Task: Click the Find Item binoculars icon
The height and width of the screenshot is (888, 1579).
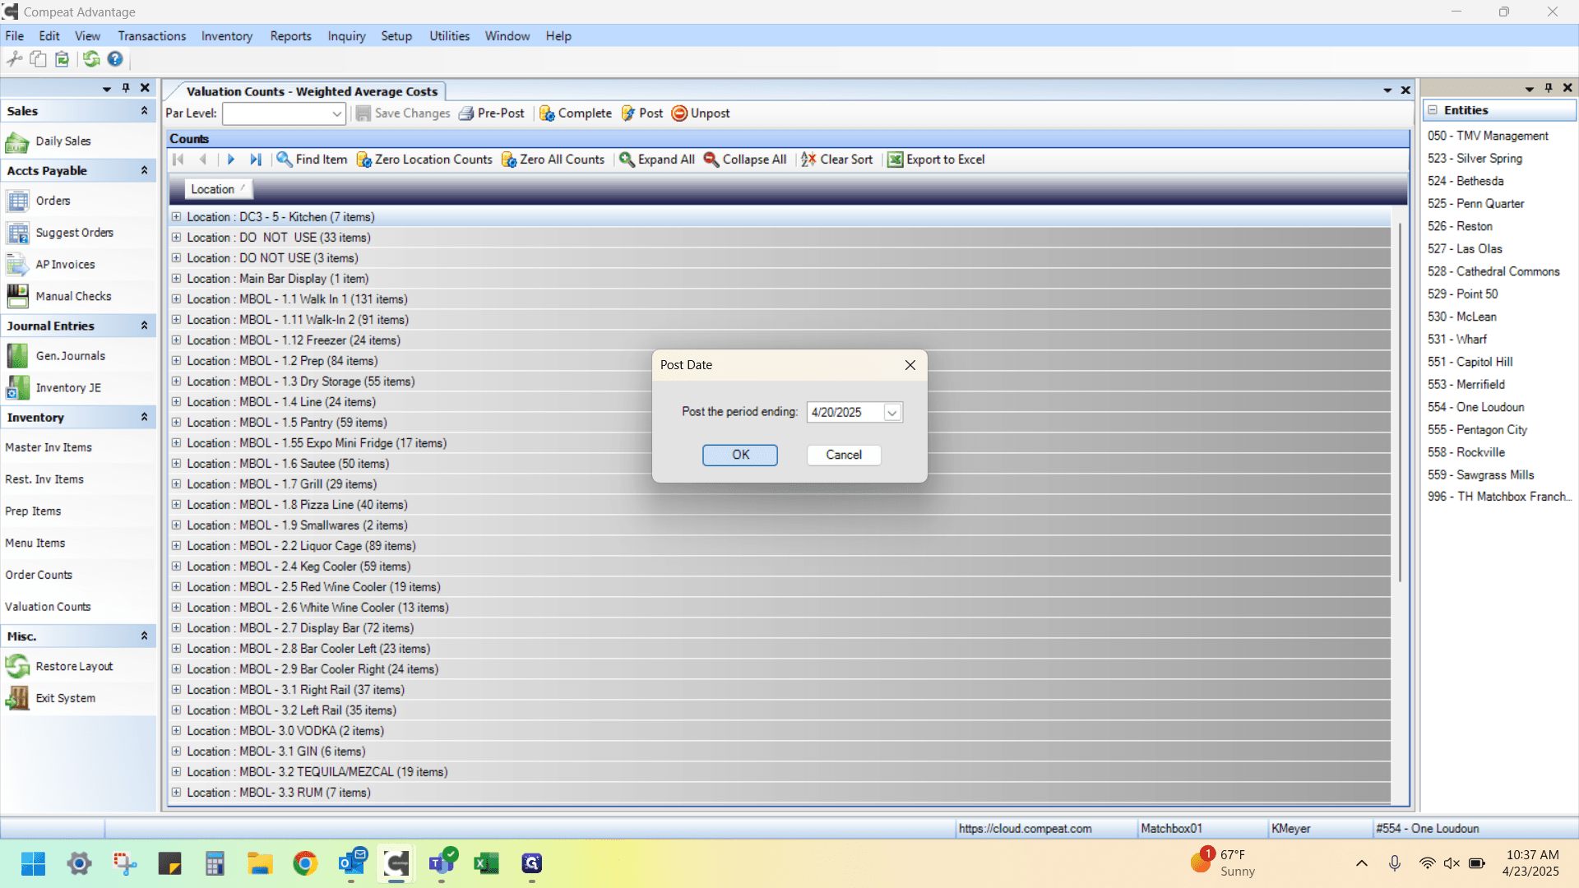Action: point(284,160)
